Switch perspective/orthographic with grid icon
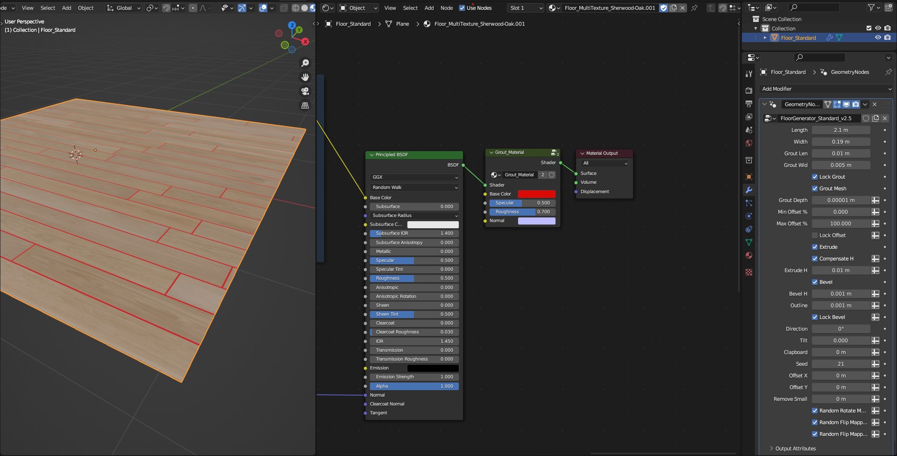Screen dimensions: 897x456 click(305, 106)
